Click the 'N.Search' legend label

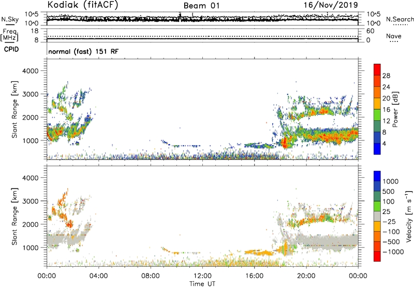(400, 19)
